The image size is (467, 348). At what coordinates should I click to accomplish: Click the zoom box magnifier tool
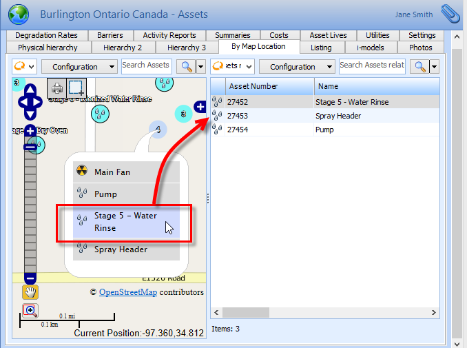pos(30,310)
